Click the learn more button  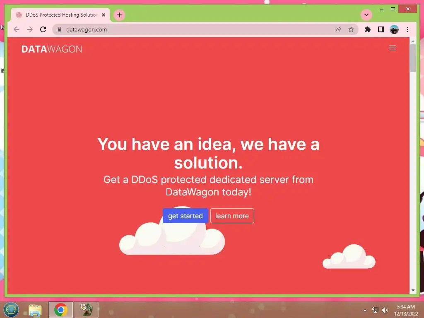tap(232, 216)
